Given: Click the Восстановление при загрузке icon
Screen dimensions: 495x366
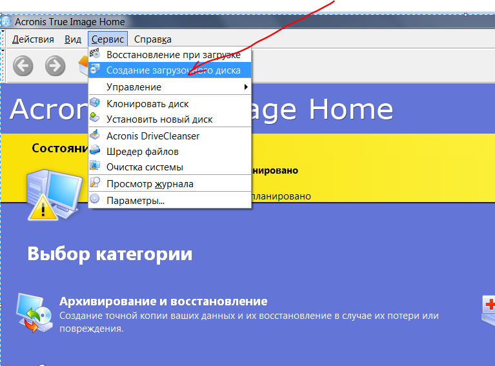Looking at the screenshot, I should pos(95,54).
